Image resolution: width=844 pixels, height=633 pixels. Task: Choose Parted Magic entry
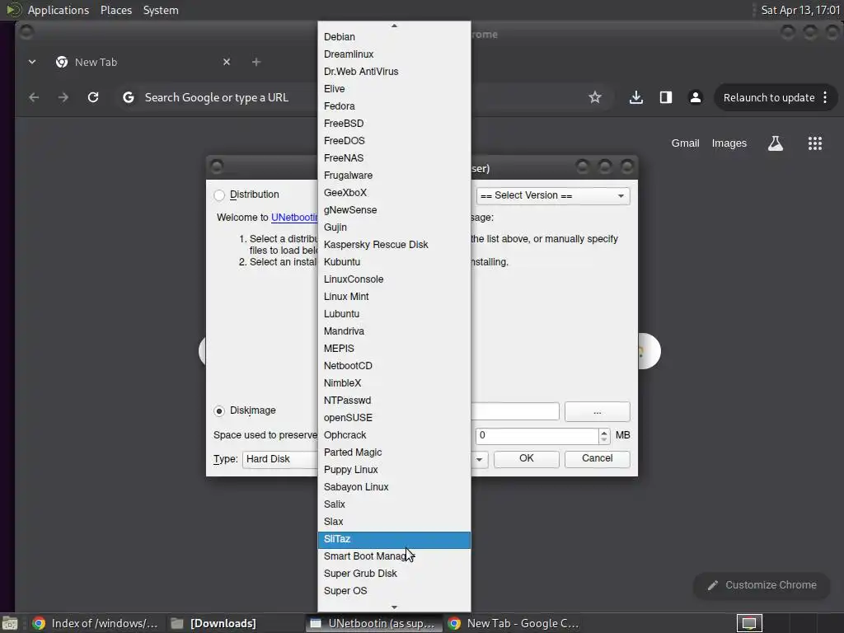pos(394,452)
